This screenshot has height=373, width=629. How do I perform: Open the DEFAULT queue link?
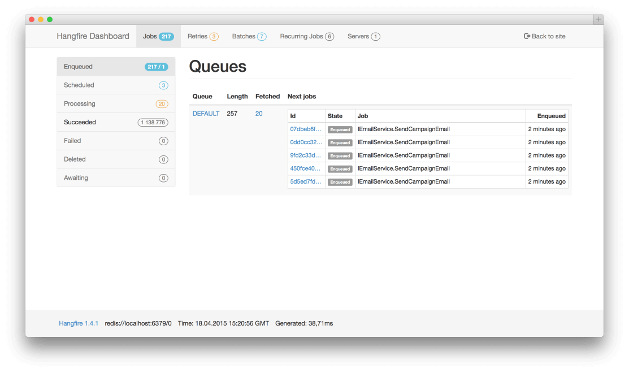(x=206, y=113)
